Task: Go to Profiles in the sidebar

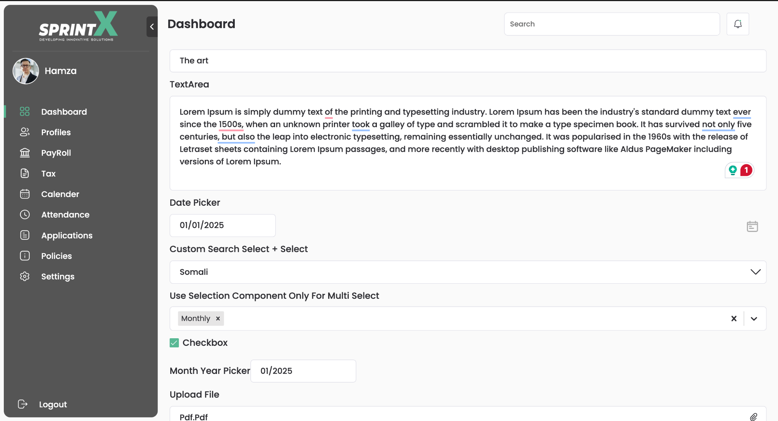Action: coord(56,132)
